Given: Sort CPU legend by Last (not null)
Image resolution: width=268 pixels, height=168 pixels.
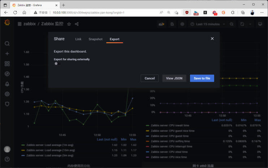Looking at the screenshot, I should (222, 120).
